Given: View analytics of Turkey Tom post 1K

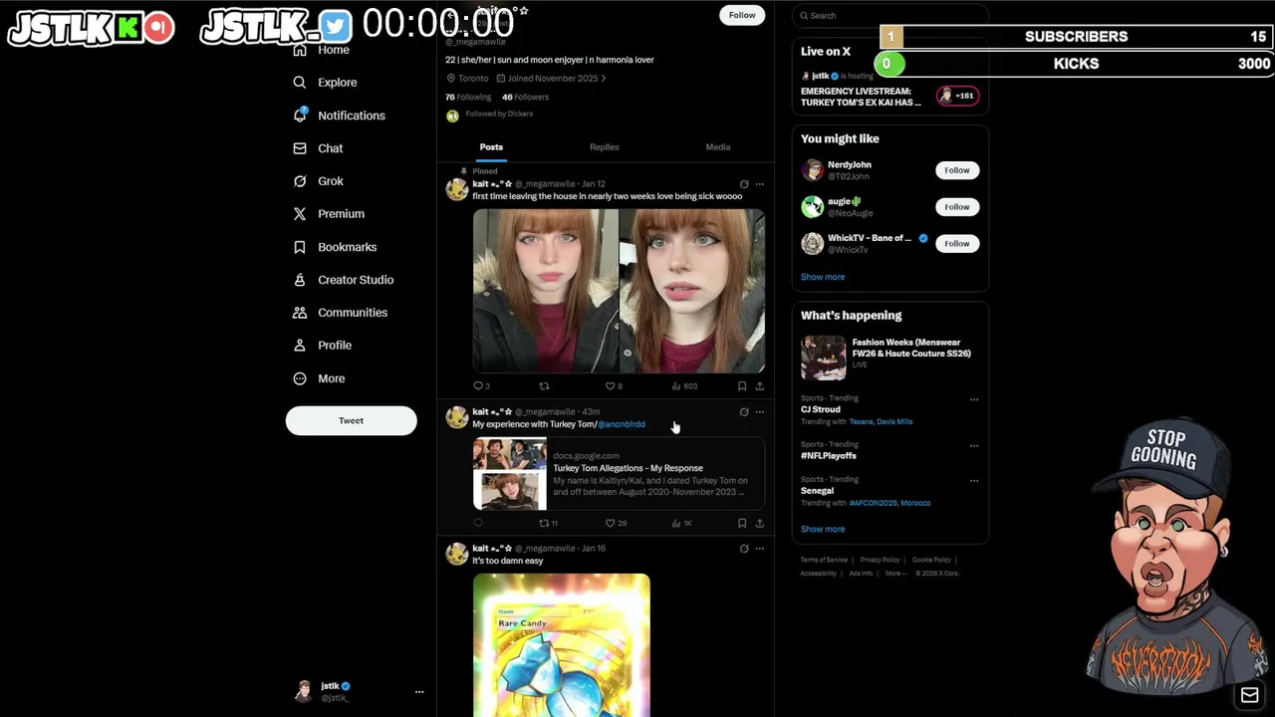Looking at the screenshot, I should click(682, 523).
